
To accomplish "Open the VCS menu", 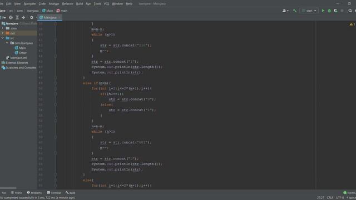I will pos(106,4).
